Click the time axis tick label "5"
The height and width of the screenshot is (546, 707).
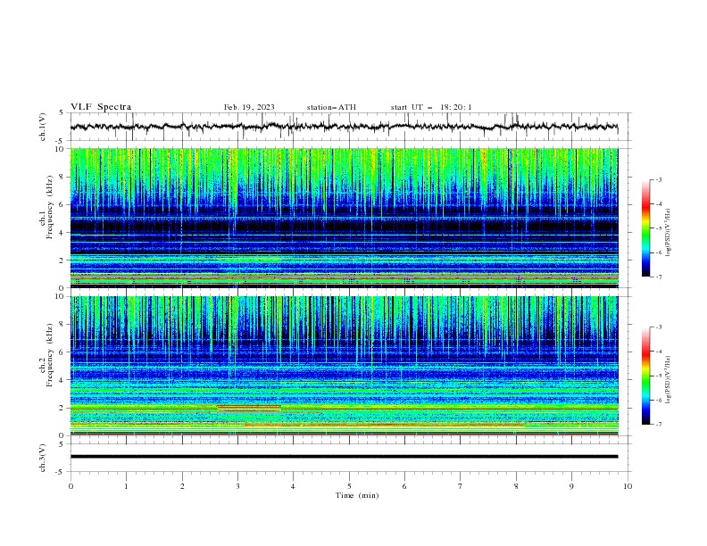[x=349, y=486]
